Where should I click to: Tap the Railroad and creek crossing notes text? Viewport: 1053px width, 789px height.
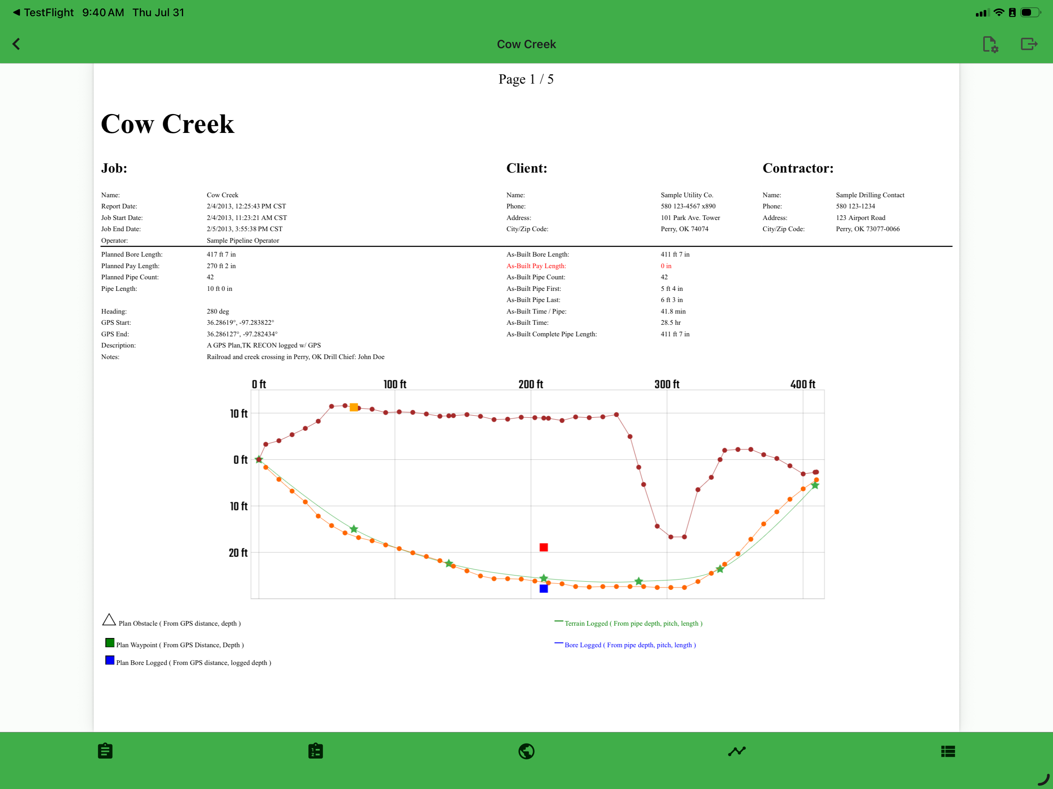click(296, 357)
